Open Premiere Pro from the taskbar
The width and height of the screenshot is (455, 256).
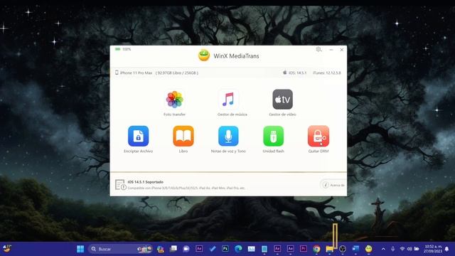click(304, 249)
